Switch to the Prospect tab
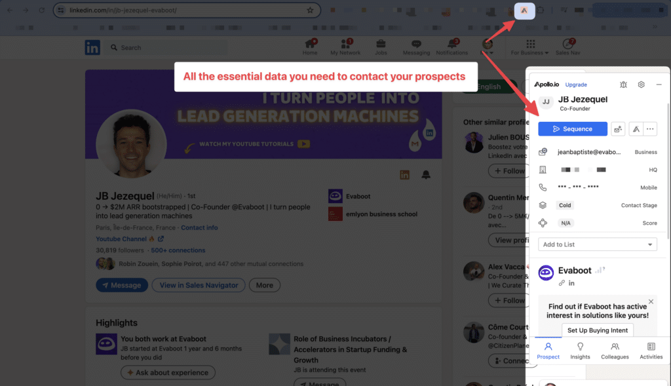 point(548,351)
